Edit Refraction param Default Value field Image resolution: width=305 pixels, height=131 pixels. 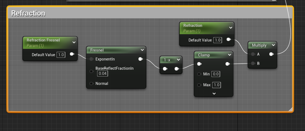tap(217, 40)
